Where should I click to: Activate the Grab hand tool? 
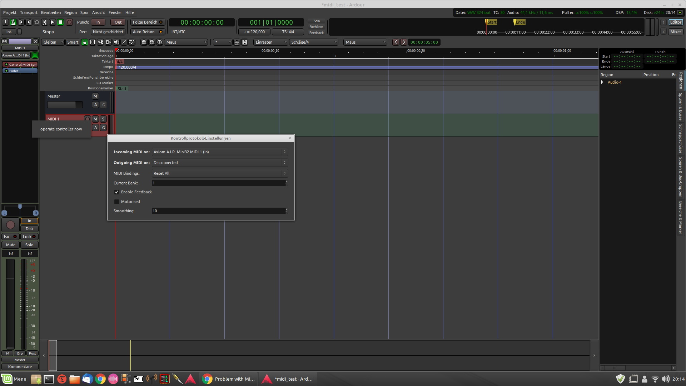[85, 42]
